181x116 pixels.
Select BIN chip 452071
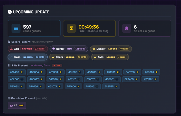pyautogui.click(x=55, y=86)
